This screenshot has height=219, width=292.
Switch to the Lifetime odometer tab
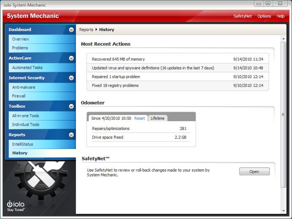(x=157, y=118)
